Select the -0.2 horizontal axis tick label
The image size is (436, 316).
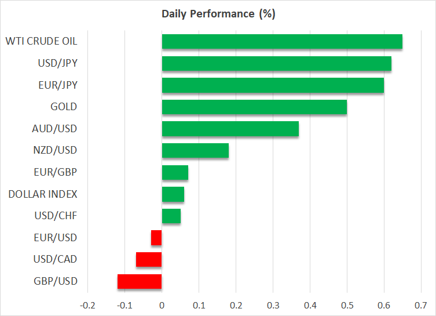pos(87,305)
